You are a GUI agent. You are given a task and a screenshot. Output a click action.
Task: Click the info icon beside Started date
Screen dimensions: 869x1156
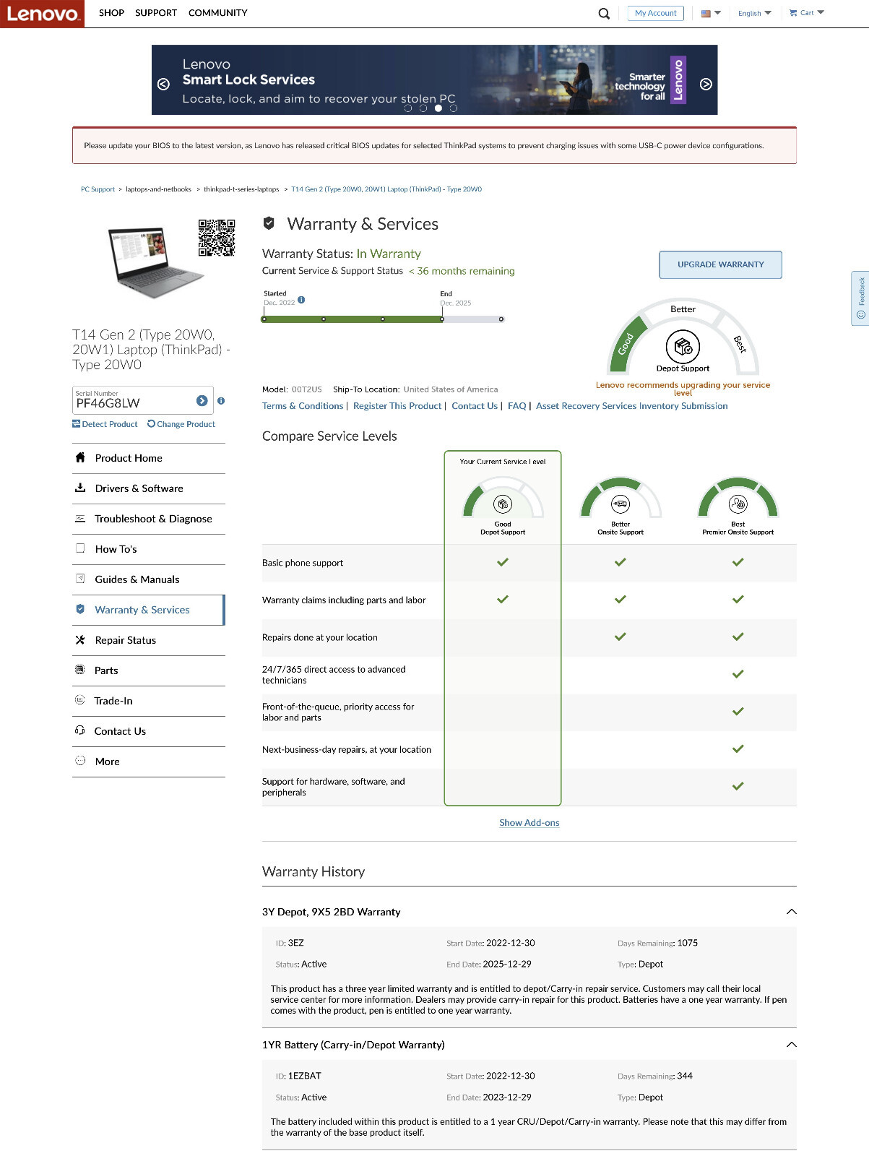pos(301,299)
